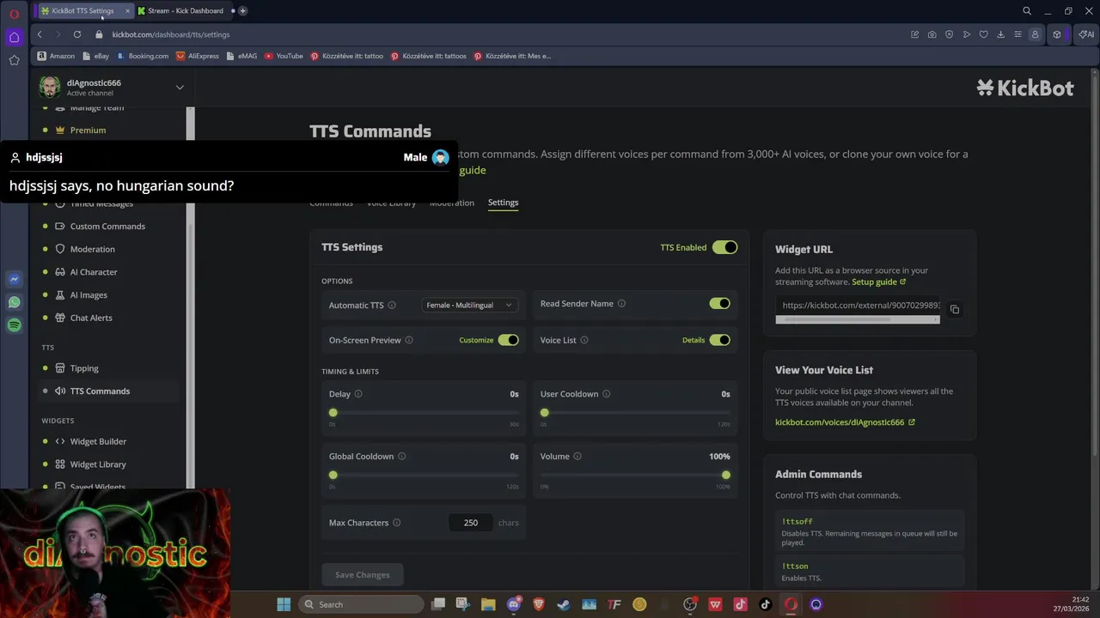This screenshot has width=1100, height=618.
Task: Click the Automatic TTS info icon
Action: click(392, 305)
